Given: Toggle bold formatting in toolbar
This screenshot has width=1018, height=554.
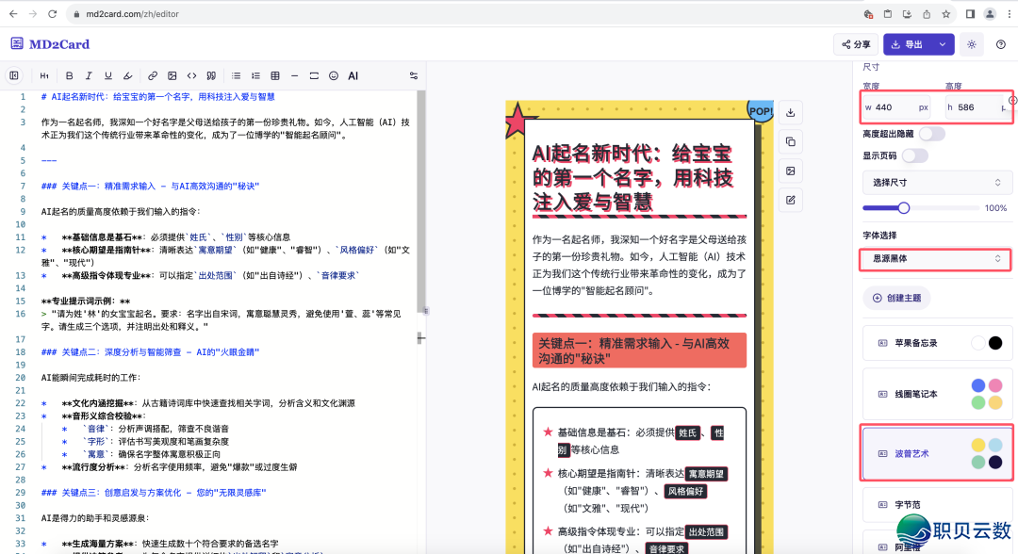Looking at the screenshot, I should pyautogui.click(x=70, y=76).
